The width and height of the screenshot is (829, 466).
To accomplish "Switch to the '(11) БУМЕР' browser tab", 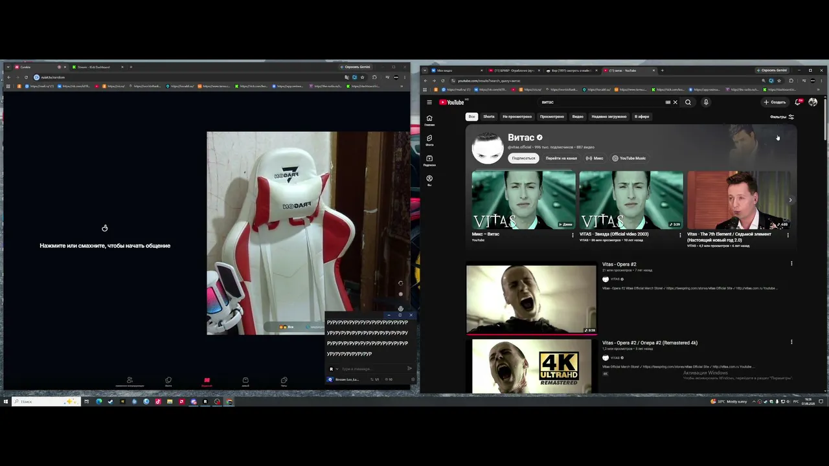I will tap(514, 71).
